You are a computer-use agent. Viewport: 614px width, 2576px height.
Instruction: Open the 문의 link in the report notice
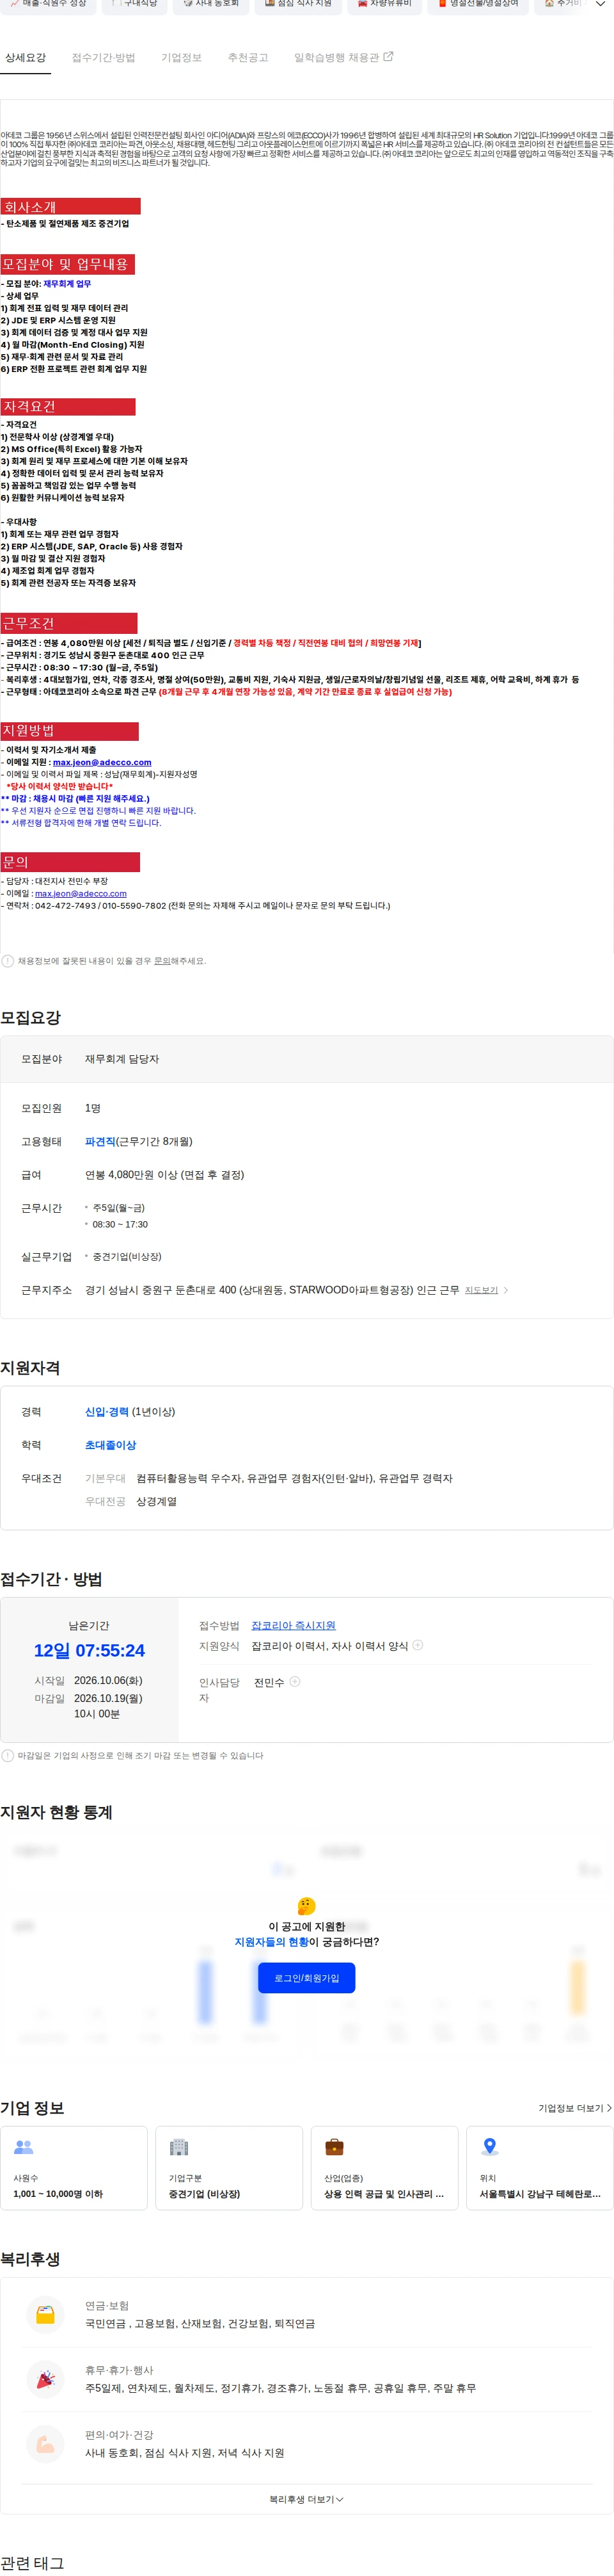(x=162, y=961)
